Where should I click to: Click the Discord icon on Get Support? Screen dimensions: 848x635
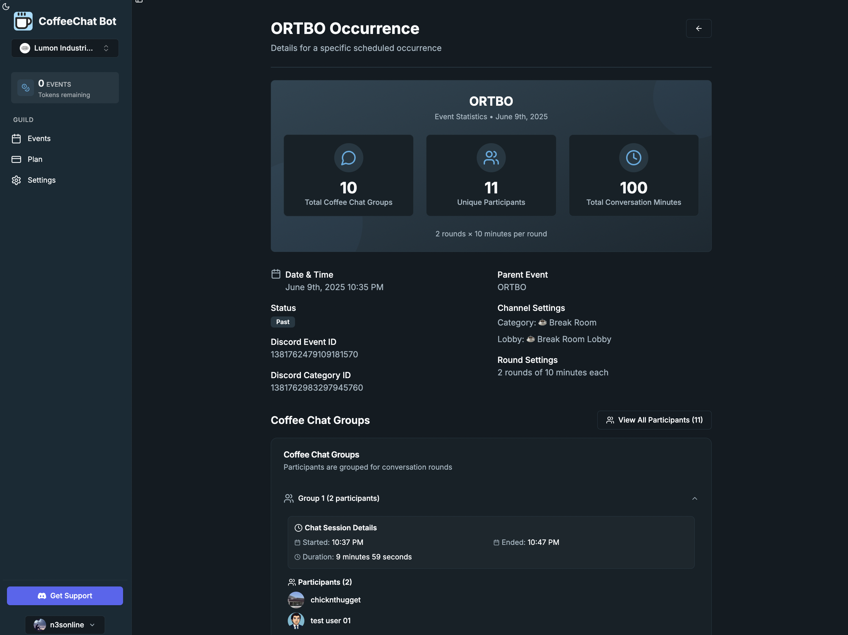click(42, 595)
